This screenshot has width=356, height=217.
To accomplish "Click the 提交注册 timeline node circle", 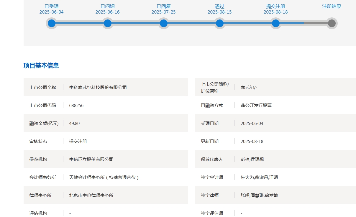I will [x=276, y=23].
